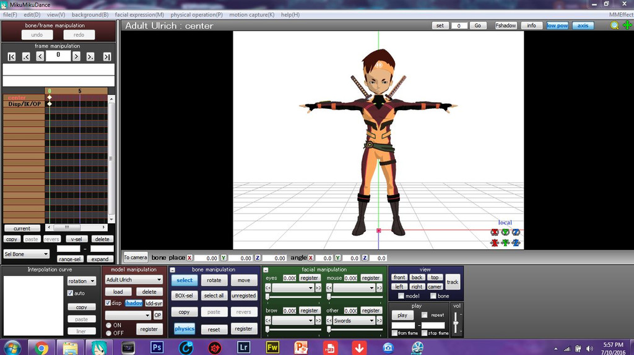Jump to the first frame arrow
The image size is (634, 355).
click(12, 56)
